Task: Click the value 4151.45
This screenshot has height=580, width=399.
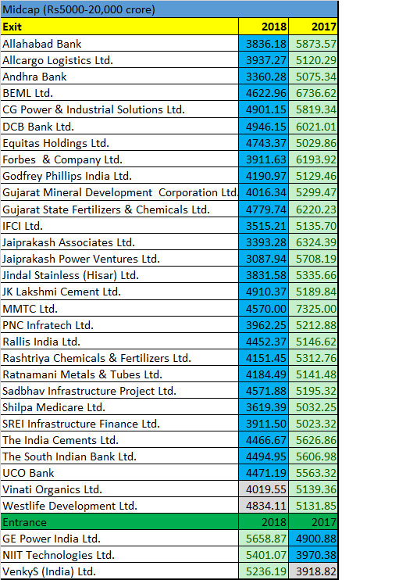Action: [264, 358]
